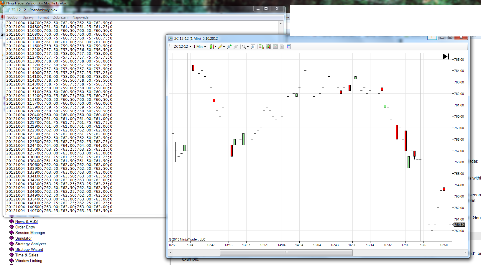Viewport: 481px width, 265px height.
Task: Click the 765,00 price axis label
Action: click(459, 60)
